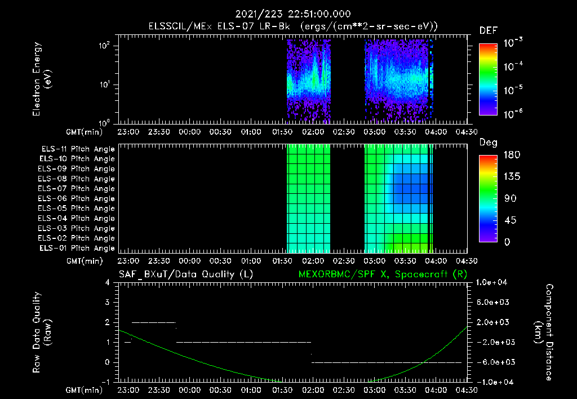Viewport: 577px width, 399px height.
Task: Click the GMT(min) label under the spectrogram
Action: (x=85, y=132)
